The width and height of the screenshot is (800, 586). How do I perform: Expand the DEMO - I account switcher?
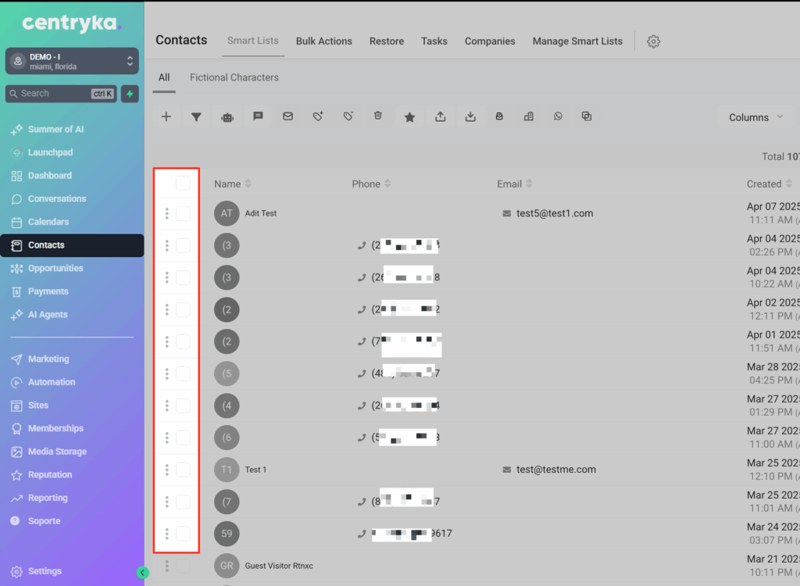72,61
